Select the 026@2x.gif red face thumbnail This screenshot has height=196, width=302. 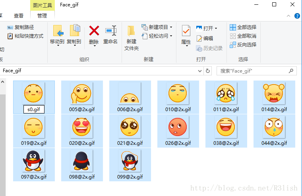(x=178, y=127)
